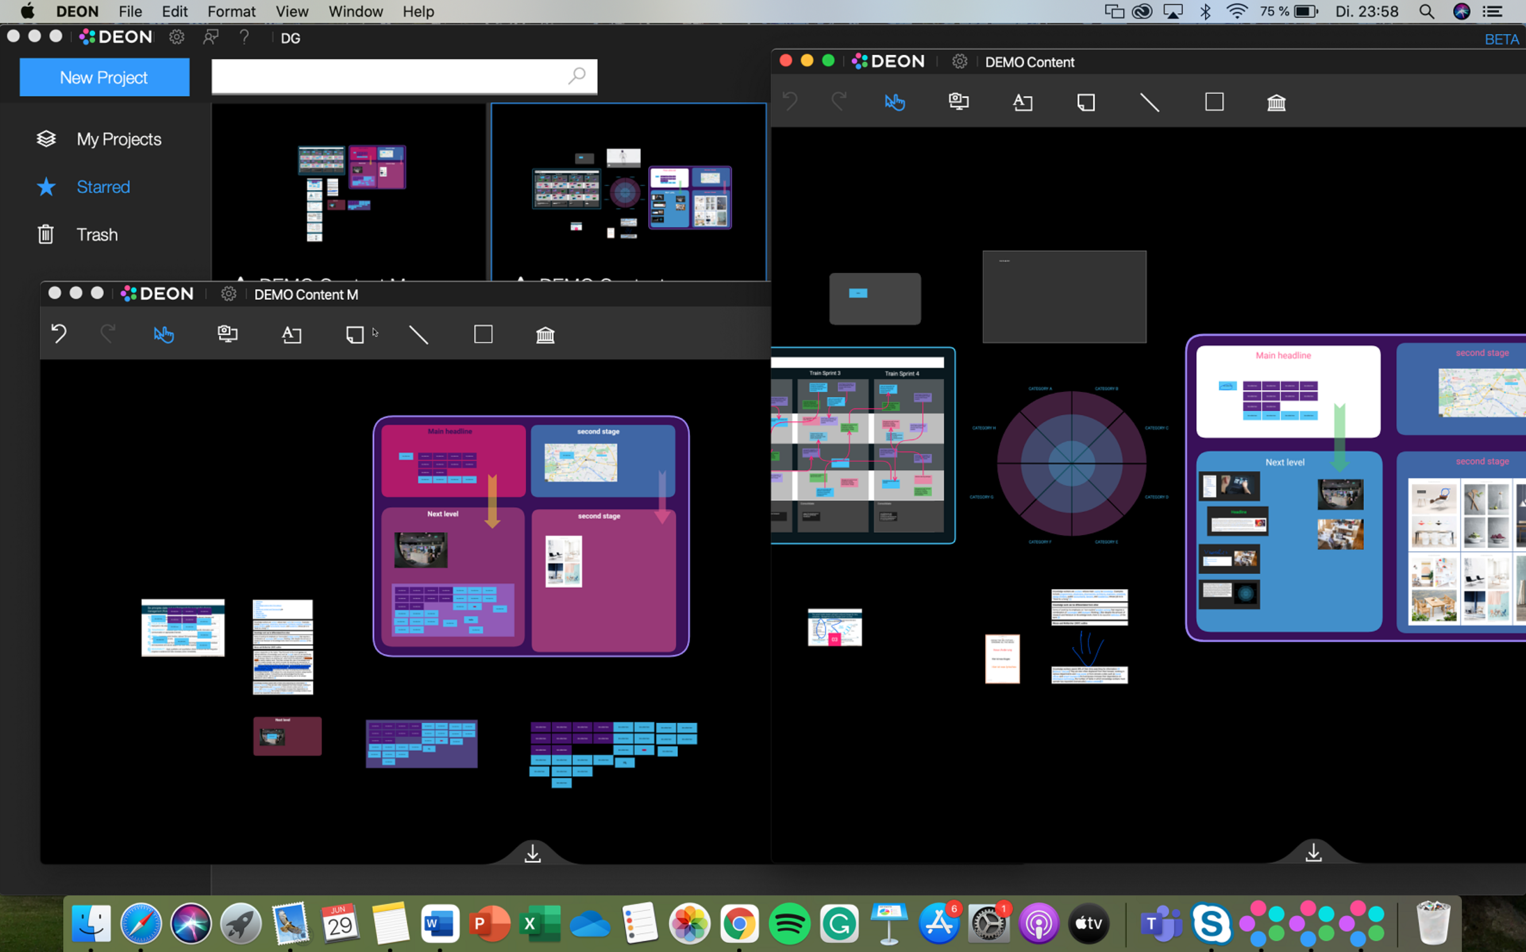Image resolution: width=1526 pixels, height=952 pixels.
Task: Select the first project thumbnail in project manager
Action: point(349,192)
